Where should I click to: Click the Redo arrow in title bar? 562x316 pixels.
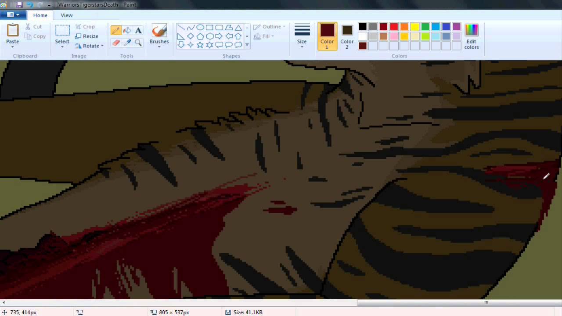point(40,5)
